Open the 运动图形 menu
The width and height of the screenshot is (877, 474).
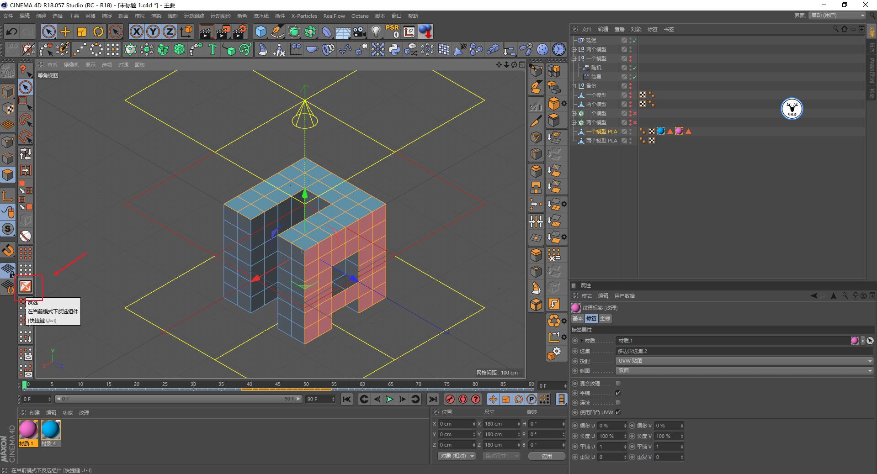point(220,16)
